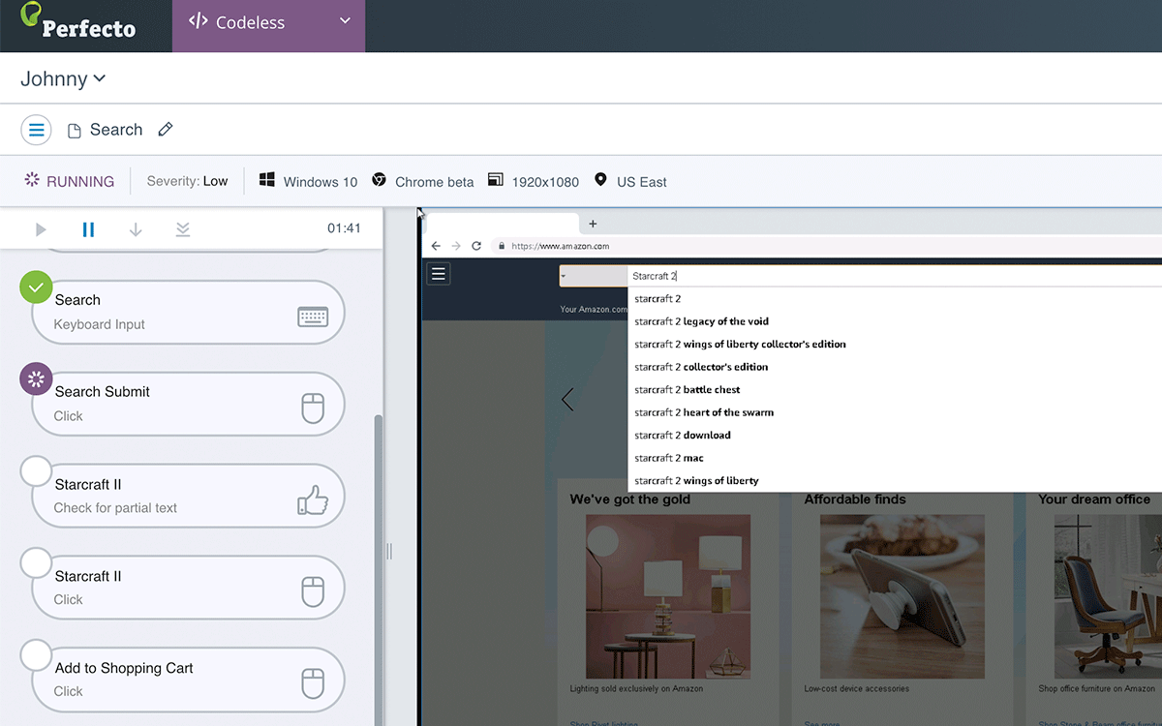Viewport: 1162px width, 726px height.
Task: Click "Shop office furniture on Amazon" text
Action: coord(1096,689)
